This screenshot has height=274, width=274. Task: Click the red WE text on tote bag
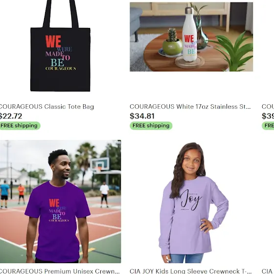(53, 41)
